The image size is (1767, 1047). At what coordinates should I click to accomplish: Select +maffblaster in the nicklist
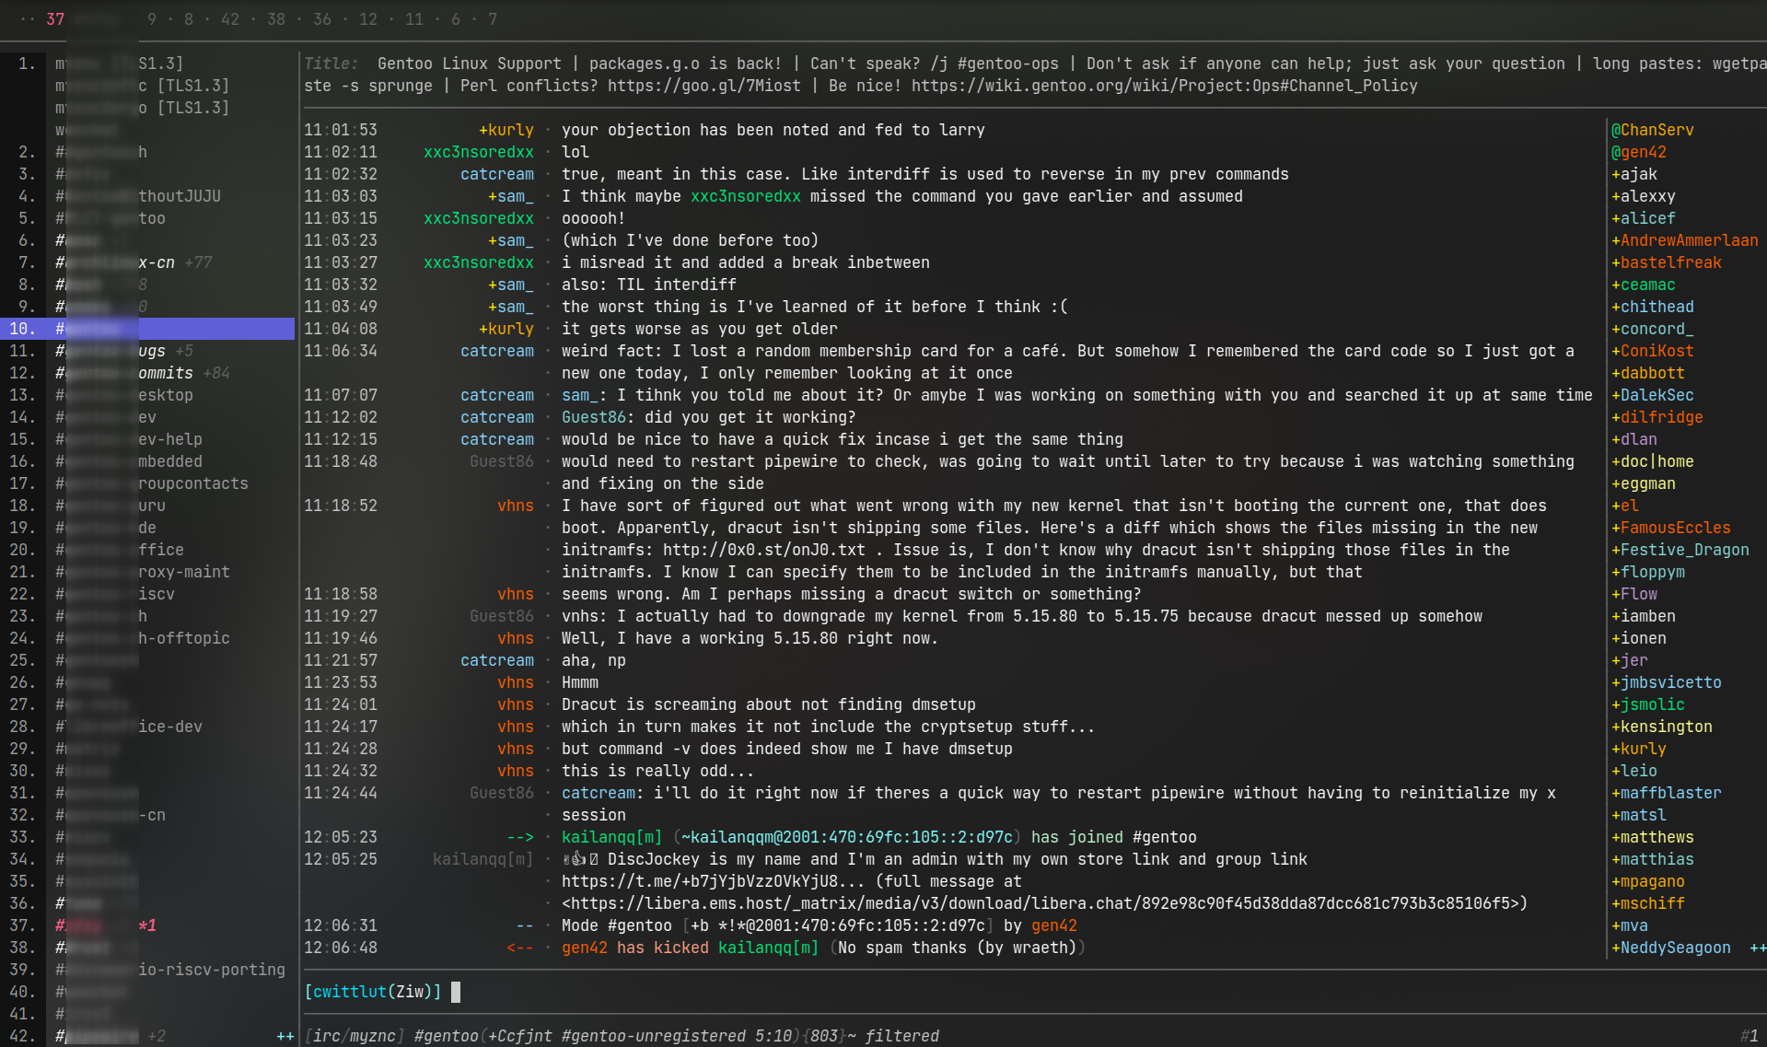1667,793
